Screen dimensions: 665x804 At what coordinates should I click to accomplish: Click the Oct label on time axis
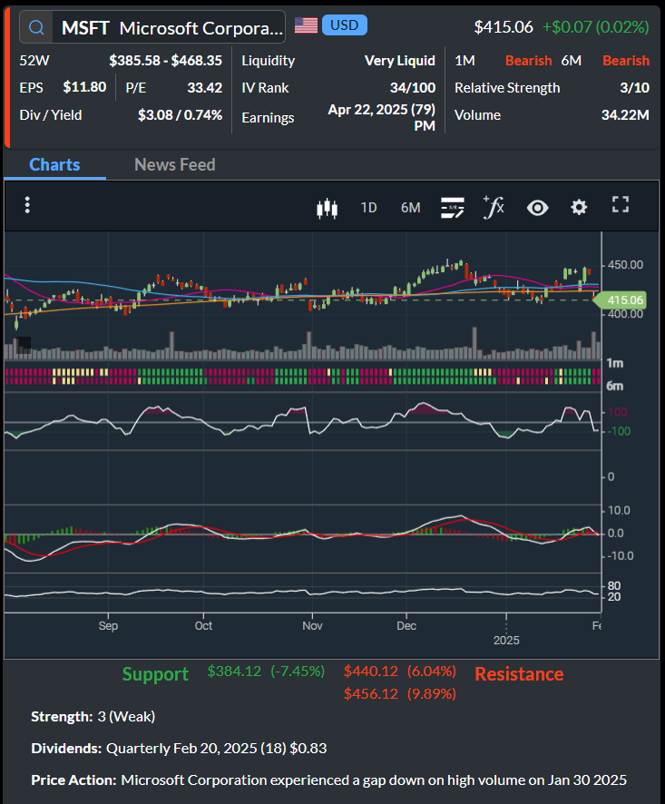(x=203, y=625)
